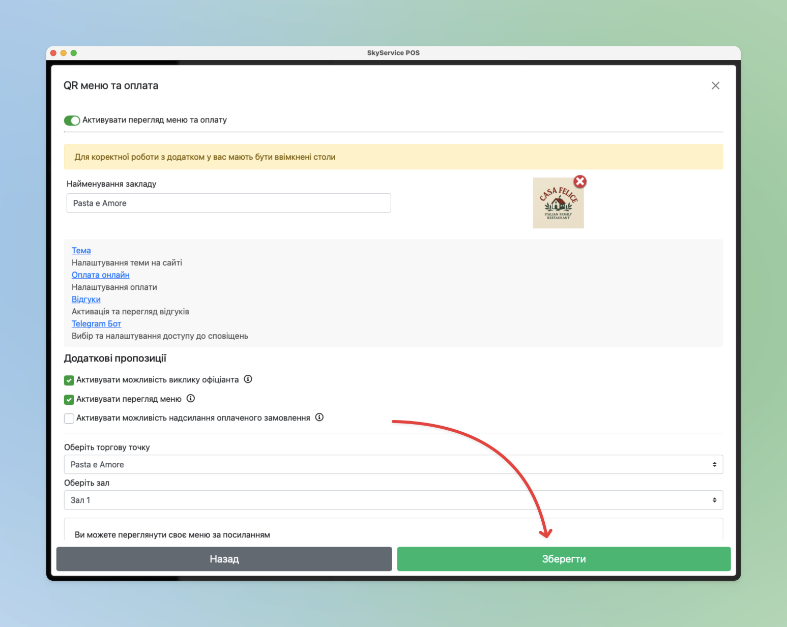The width and height of the screenshot is (787, 627).
Task: Uncheck Активувати можливість виклику офіціанта checkbox
Action: click(69, 380)
